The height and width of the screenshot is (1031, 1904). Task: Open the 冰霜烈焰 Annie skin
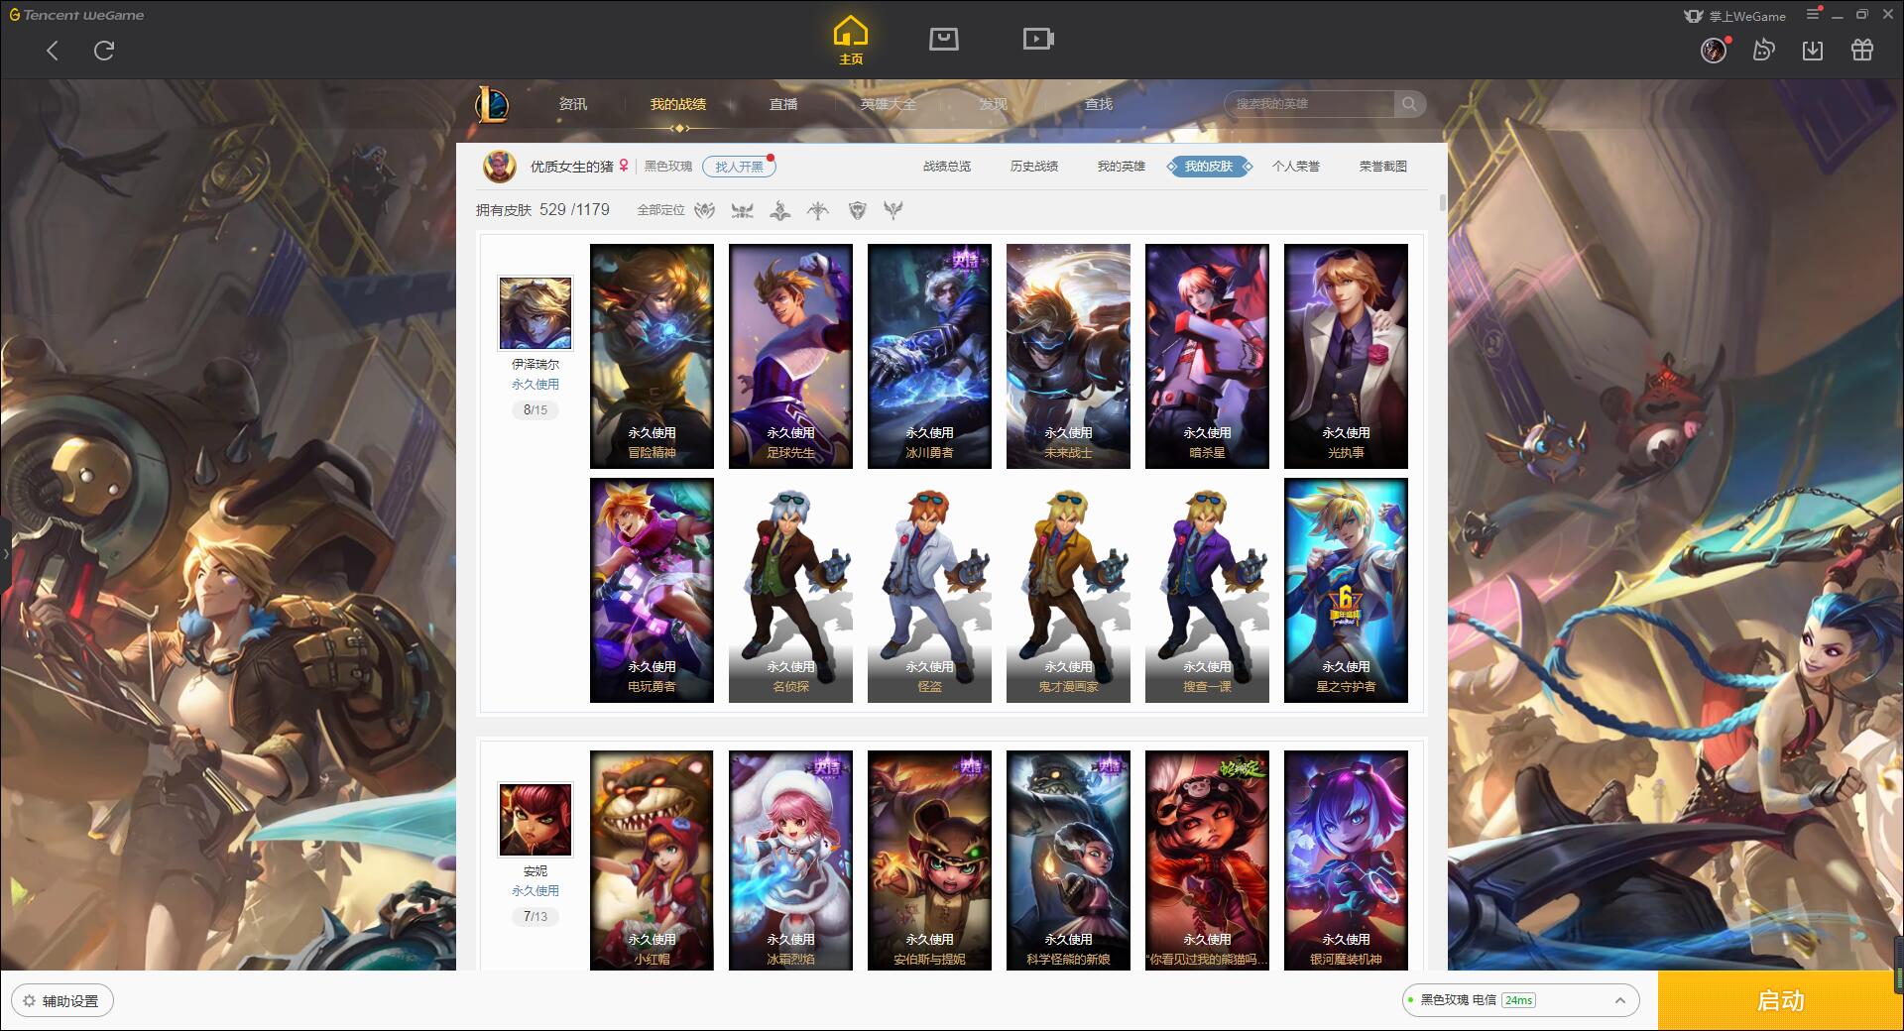(790, 859)
